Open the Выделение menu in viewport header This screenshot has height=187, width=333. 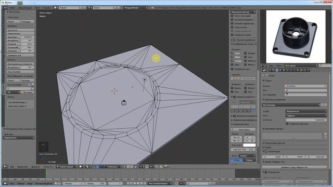pyautogui.click(x=22, y=167)
